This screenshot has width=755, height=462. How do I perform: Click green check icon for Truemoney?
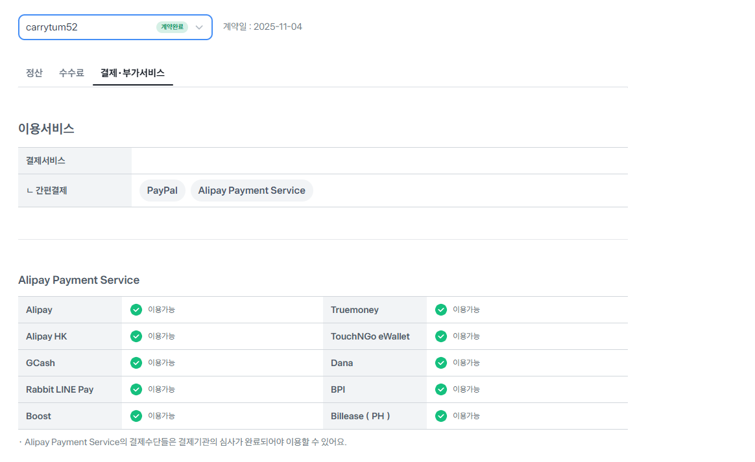441,310
